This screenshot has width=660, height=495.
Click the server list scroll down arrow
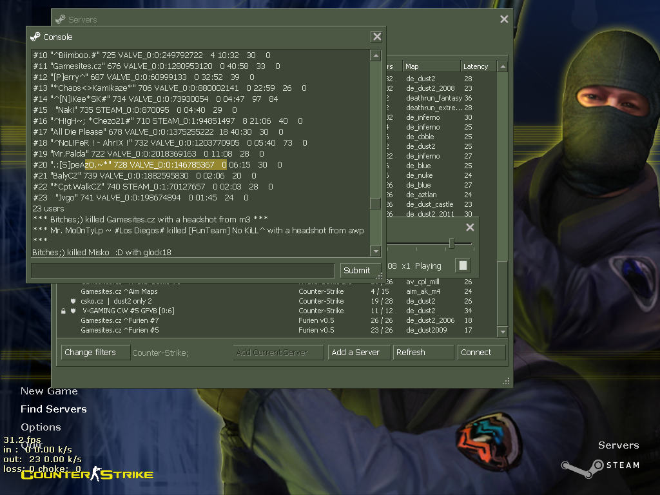502,332
